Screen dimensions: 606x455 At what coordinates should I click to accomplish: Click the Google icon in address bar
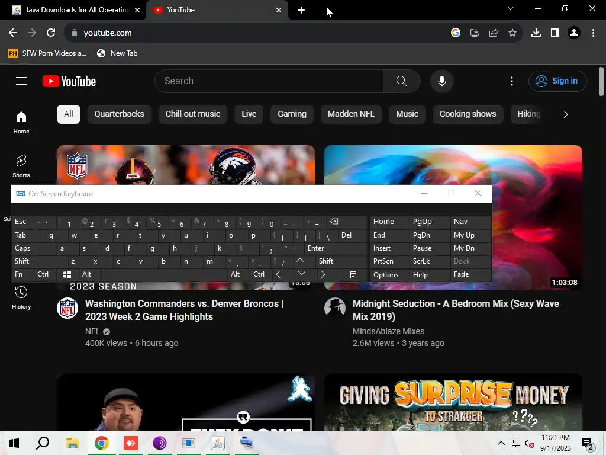(x=456, y=33)
